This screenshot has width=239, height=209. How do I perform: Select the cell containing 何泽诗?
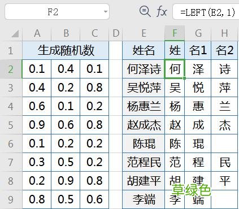pos(144,69)
